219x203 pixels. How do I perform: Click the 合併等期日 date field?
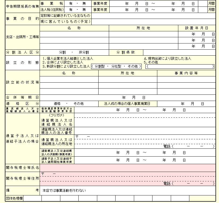tap(128, 97)
